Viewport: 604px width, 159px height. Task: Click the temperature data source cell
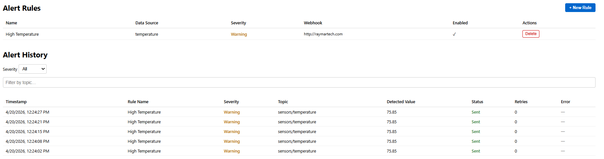point(147,34)
